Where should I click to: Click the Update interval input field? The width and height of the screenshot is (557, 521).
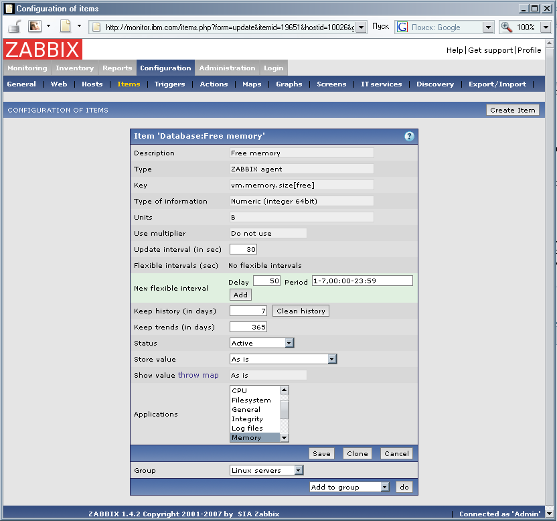(x=243, y=249)
